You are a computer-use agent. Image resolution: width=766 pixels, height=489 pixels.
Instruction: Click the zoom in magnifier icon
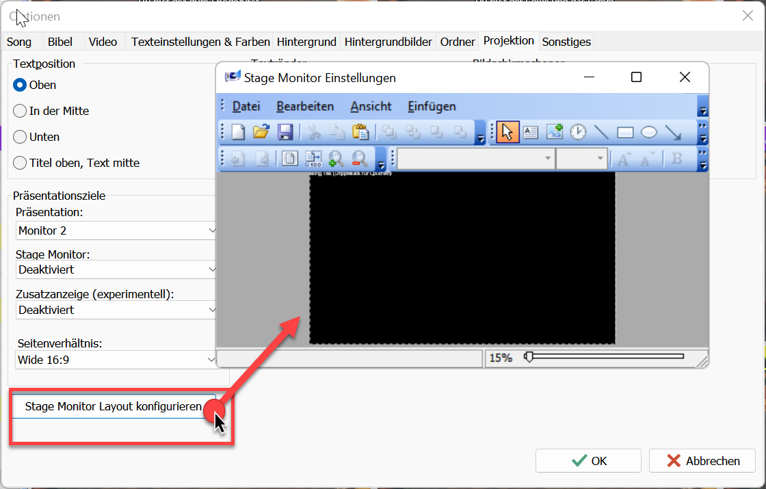pos(336,158)
